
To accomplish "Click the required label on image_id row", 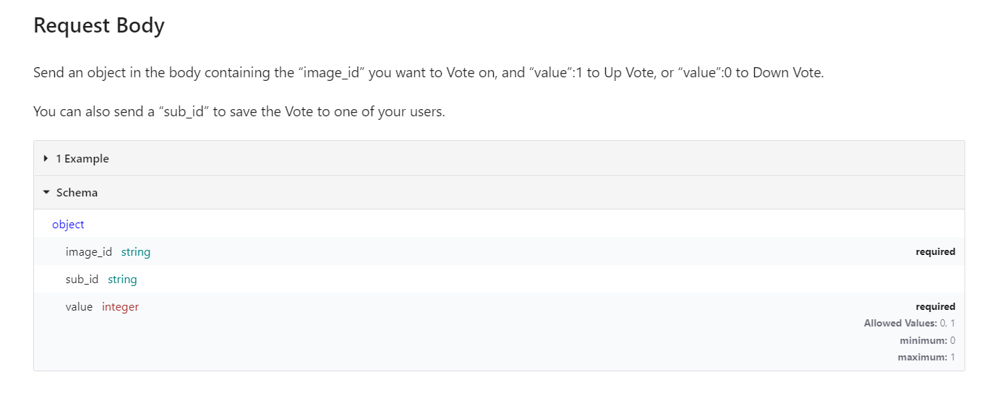I will pos(935,252).
